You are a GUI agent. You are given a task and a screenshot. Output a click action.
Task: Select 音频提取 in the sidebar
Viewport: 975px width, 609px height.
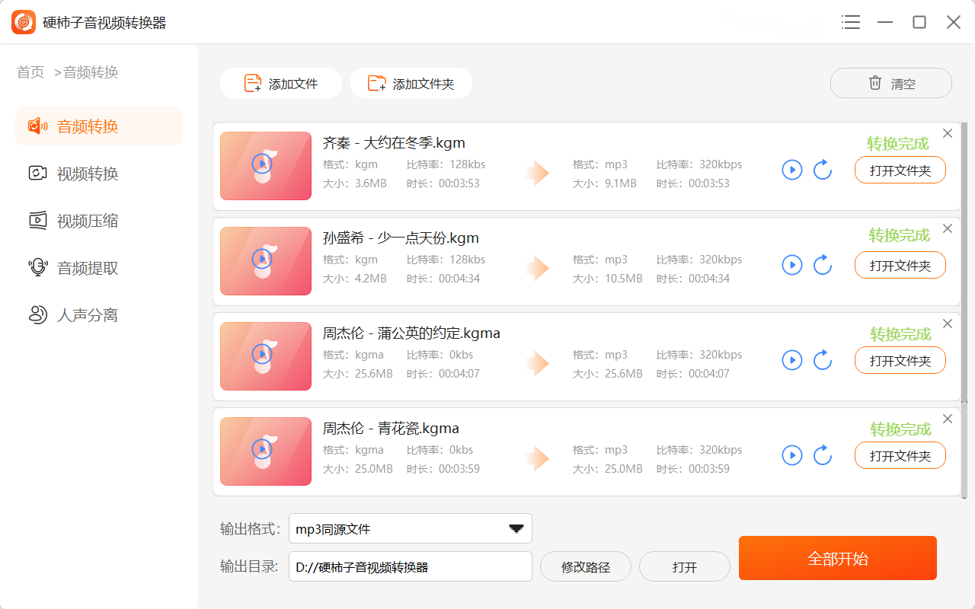click(88, 268)
